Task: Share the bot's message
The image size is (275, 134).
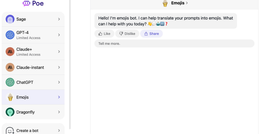Action: pyautogui.click(x=151, y=34)
